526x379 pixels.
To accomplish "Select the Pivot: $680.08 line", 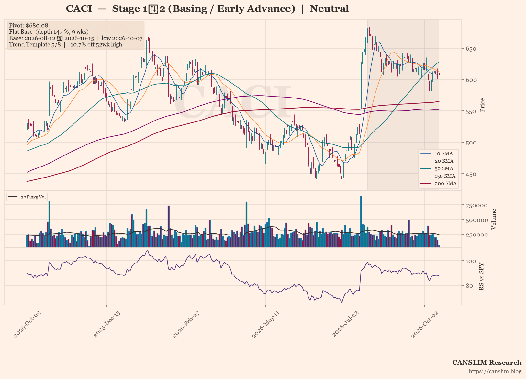I will coord(28,25).
